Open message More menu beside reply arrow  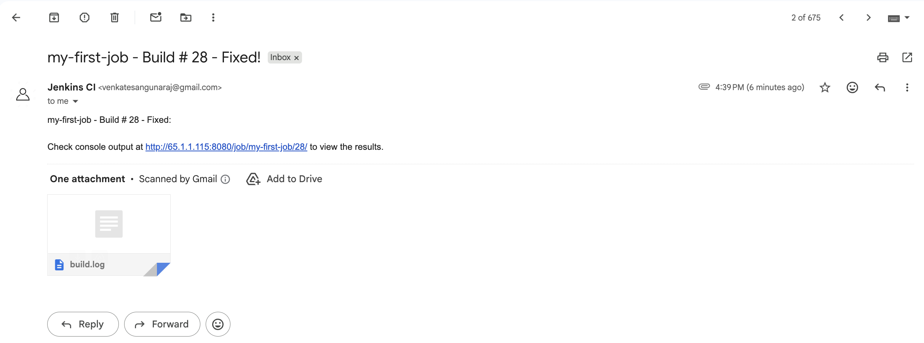[x=907, y=87]
